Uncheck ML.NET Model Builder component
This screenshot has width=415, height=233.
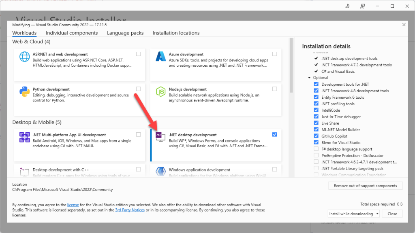click(x=316, y=129)
